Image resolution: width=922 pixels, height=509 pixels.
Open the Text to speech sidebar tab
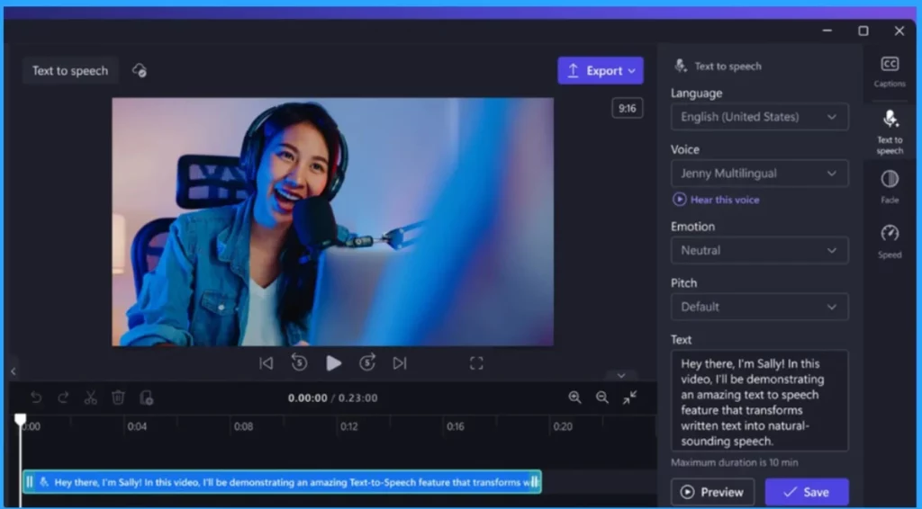(x=890, y=133)
